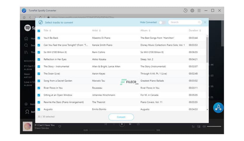Screen dimensions: 244x141
Task: Open Spotify Search sidebar icon
Action: tap(26, 45)
